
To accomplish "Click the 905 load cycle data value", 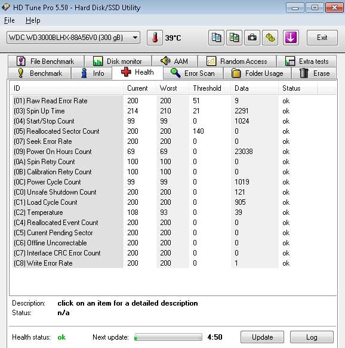I will click(240, 202).
